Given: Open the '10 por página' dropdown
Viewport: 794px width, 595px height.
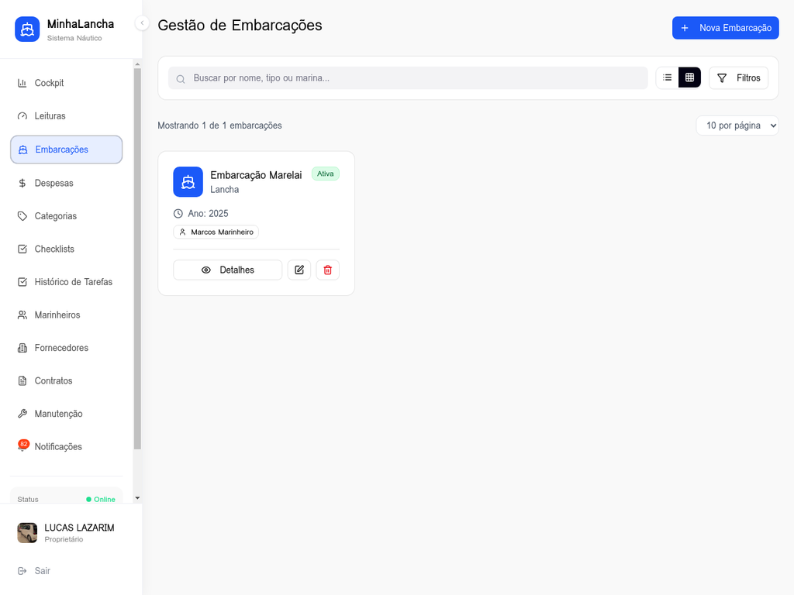Looking at the screenshot, I should [x=737, y=125].
